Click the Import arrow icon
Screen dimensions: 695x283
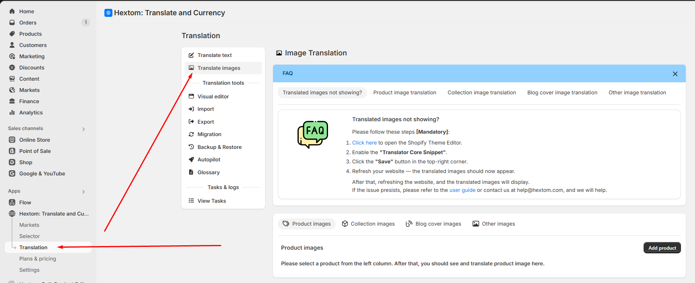192,109
